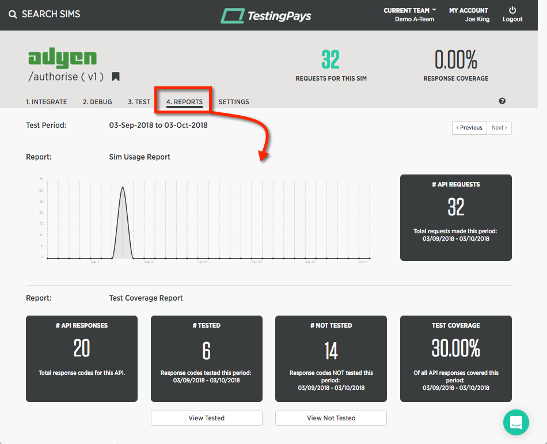Open MY ACCOUNT Joe King
The image size is (547, 444).
click(469, 14)
